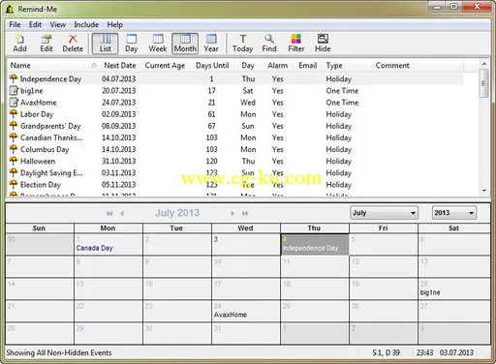Click the Remind-Me bell title icon
496x364 pixels.
[10, 9]
